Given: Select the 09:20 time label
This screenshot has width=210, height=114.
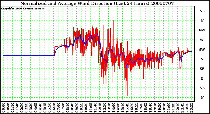Looking at the screenshot, I should tap(77, 108).
